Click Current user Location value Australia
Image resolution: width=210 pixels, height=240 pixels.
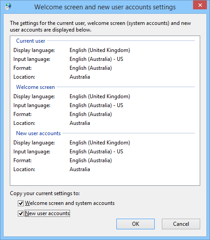point(80,77)
